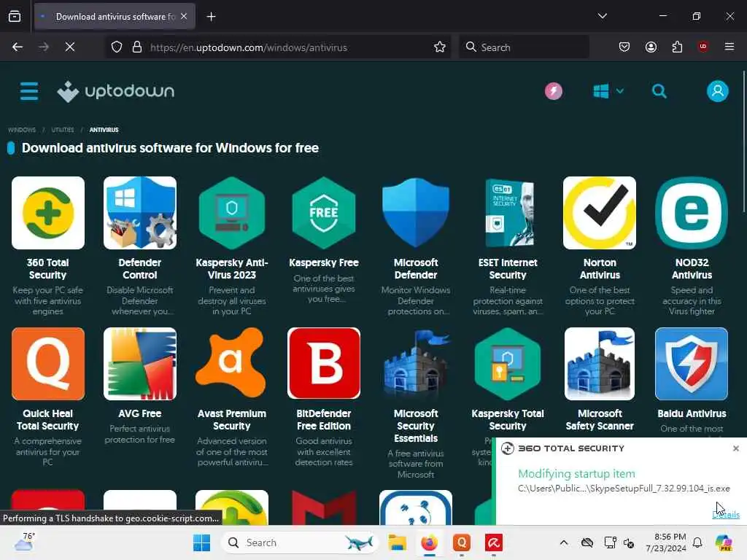Open the pink lightning bolt icon

click(x=553, y=91)
